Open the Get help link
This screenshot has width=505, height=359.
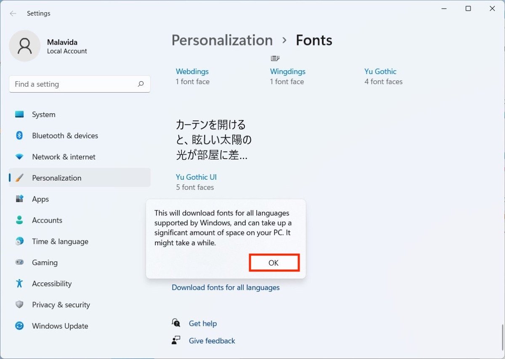tap(203, 324)
